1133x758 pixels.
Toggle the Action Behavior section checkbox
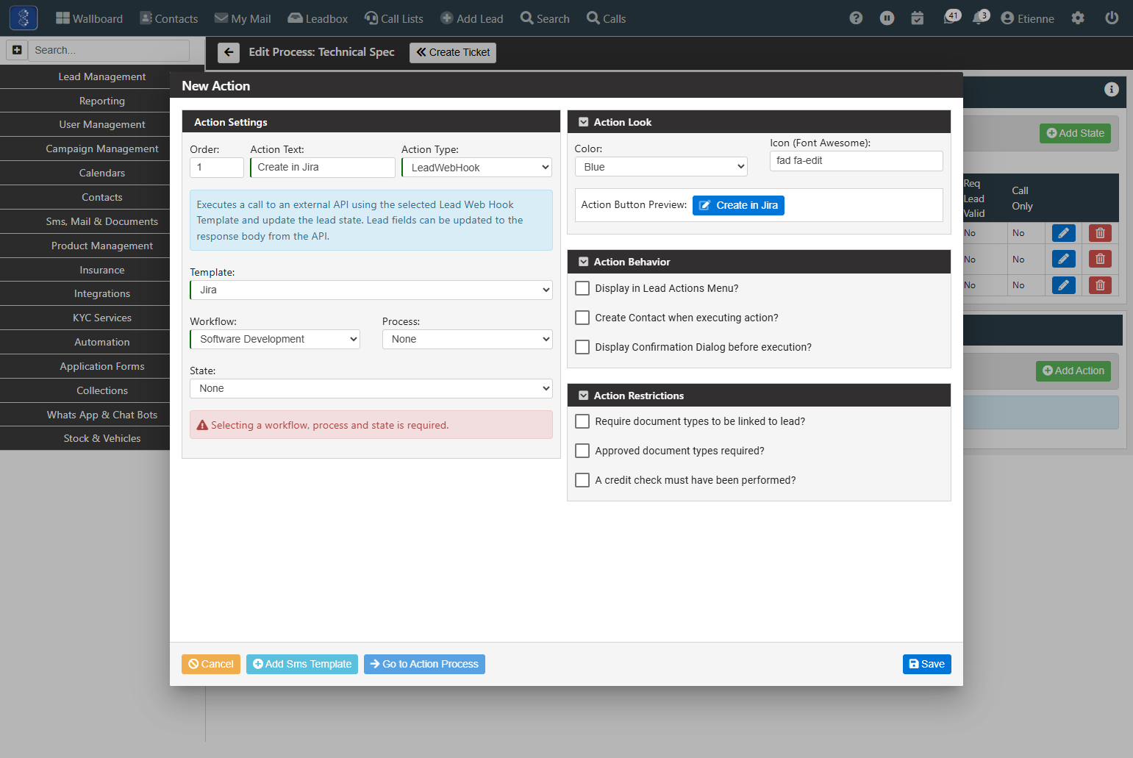tap(584, 262)
